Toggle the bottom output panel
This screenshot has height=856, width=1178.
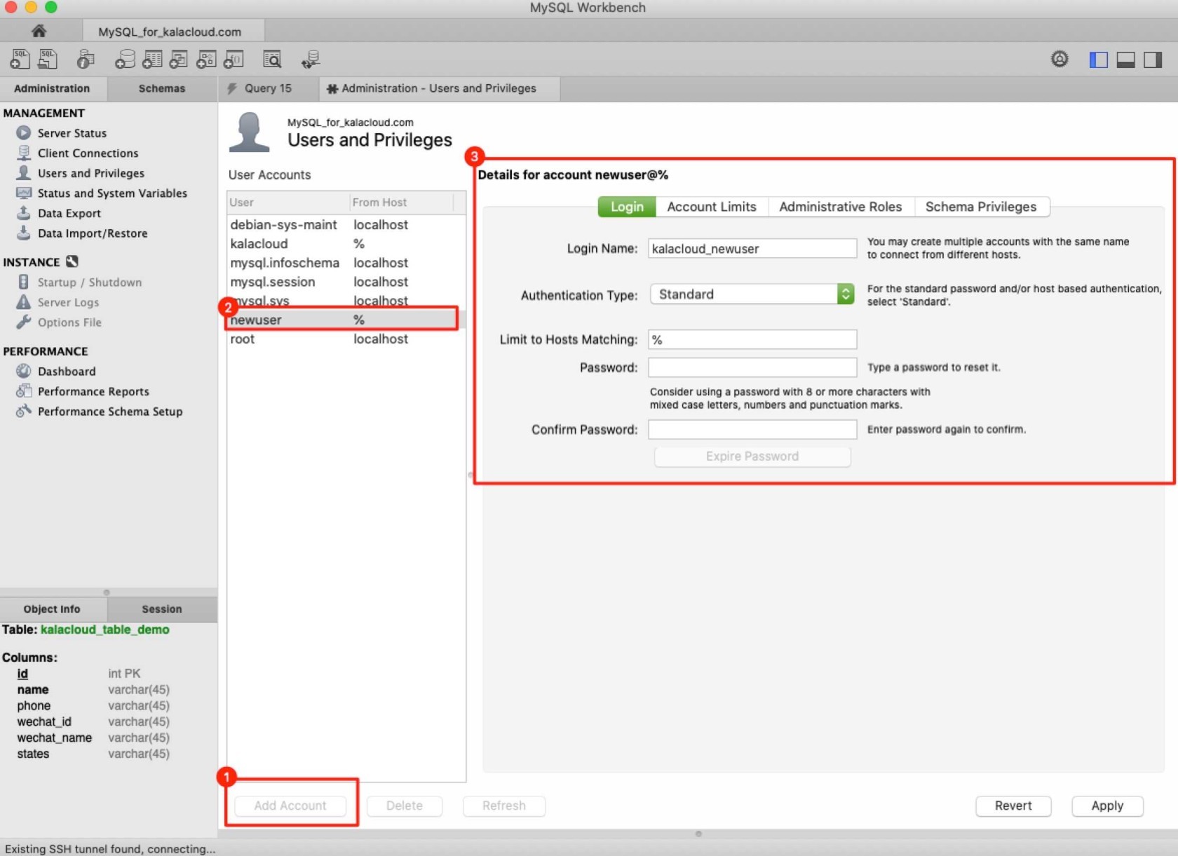pyautogui.click(x=1125, y=60)
